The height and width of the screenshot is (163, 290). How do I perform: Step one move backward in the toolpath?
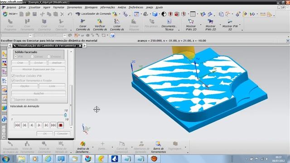(24, 125)
